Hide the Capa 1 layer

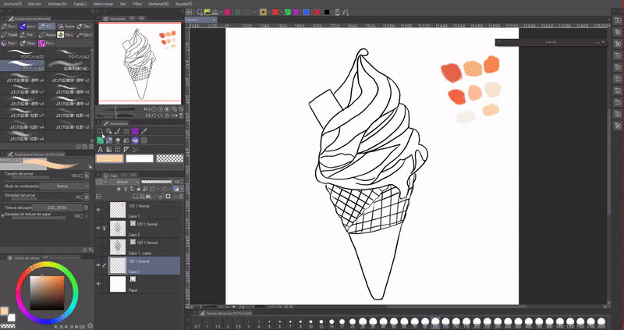pyautogui.click(x=98, y=210)
